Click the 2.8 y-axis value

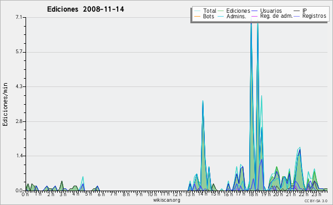pyautogui.click(x=19, y=121)
